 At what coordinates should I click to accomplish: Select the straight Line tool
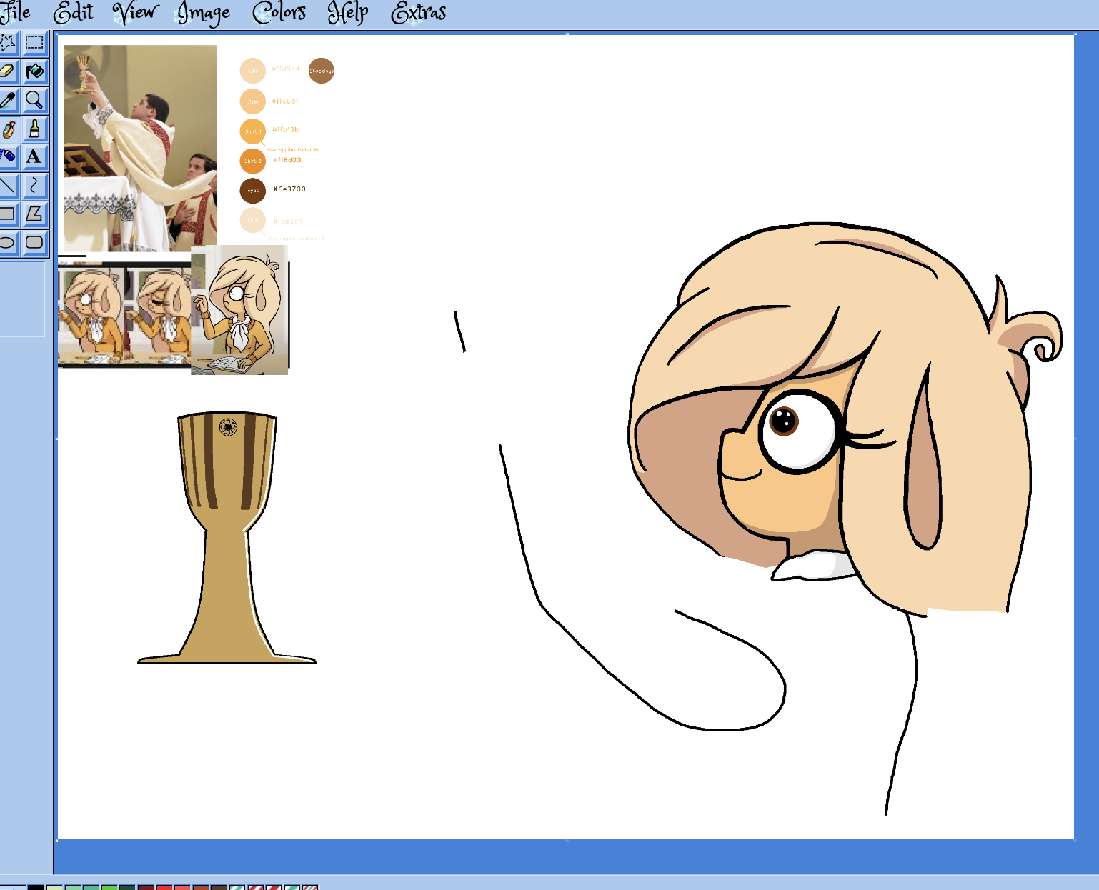pos(8,186)
